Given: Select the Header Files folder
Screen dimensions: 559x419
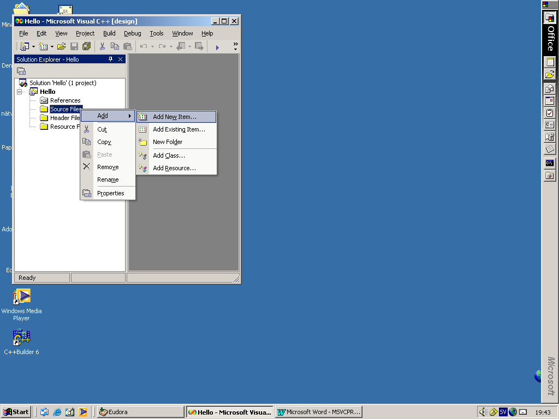Looking at the screenshot, I should [x=65, y=118].
